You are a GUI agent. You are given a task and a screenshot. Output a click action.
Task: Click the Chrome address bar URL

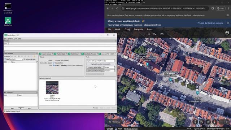pos(166,8)
